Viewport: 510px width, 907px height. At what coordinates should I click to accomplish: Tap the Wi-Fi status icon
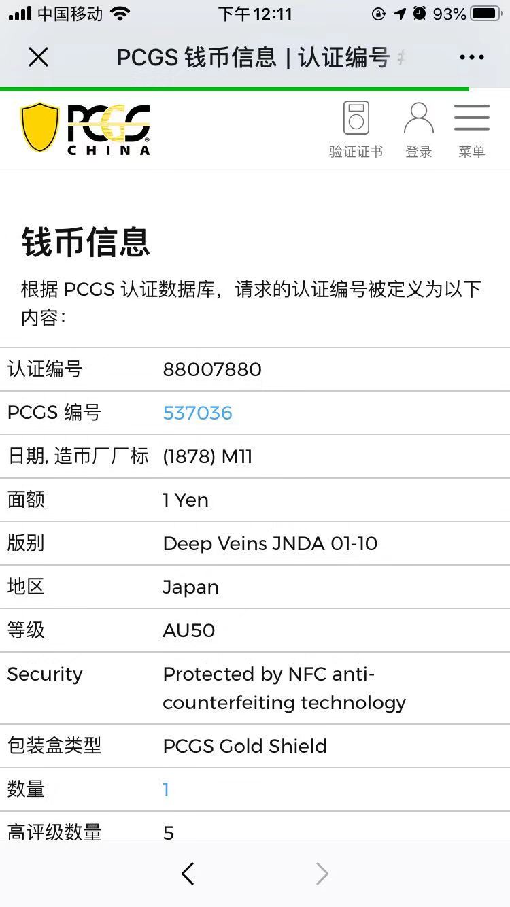[120, 14]
